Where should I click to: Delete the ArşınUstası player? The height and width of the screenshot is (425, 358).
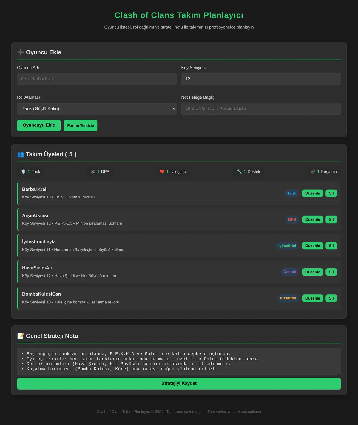[x=331, y=219]
